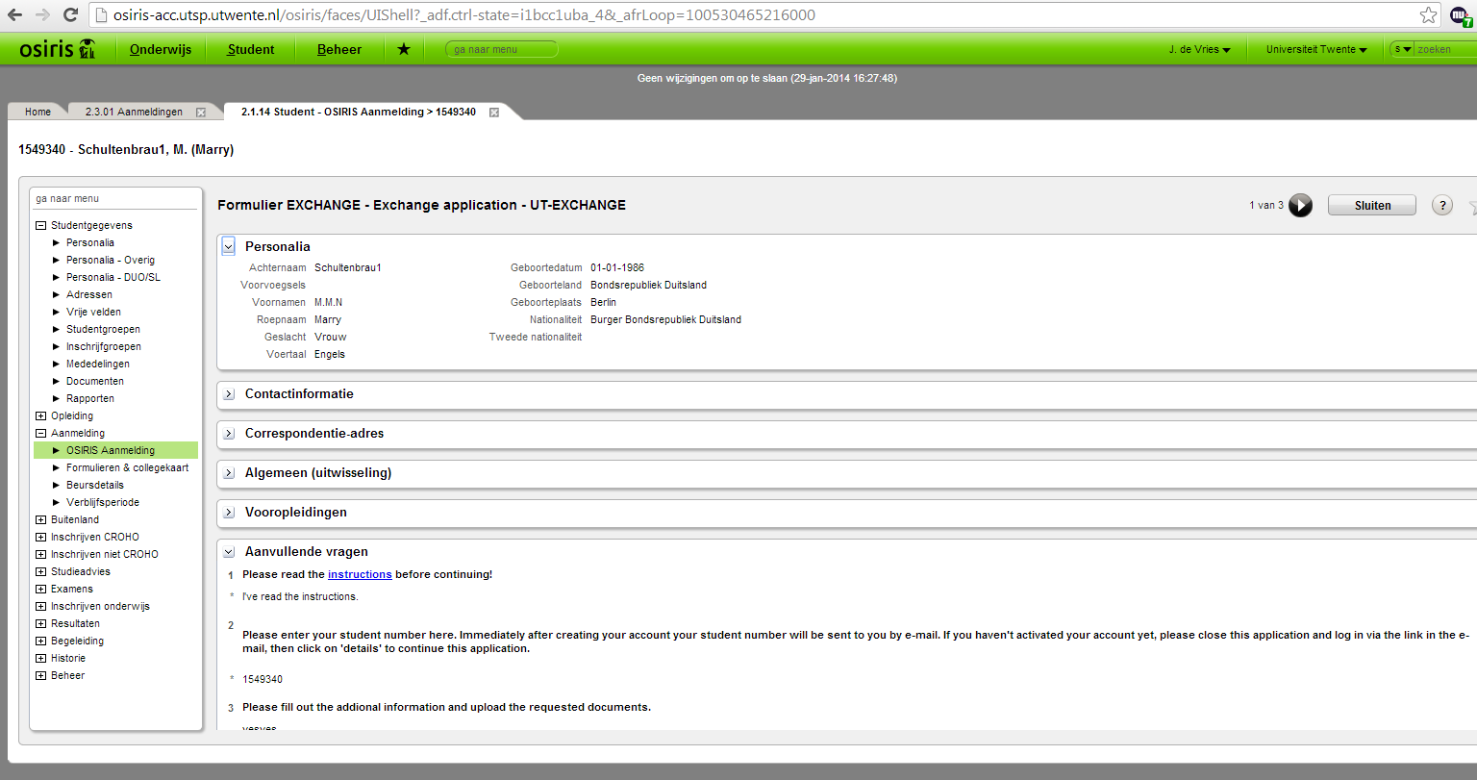Expand Inschrijven niet CROHO node

coord(40,555)
